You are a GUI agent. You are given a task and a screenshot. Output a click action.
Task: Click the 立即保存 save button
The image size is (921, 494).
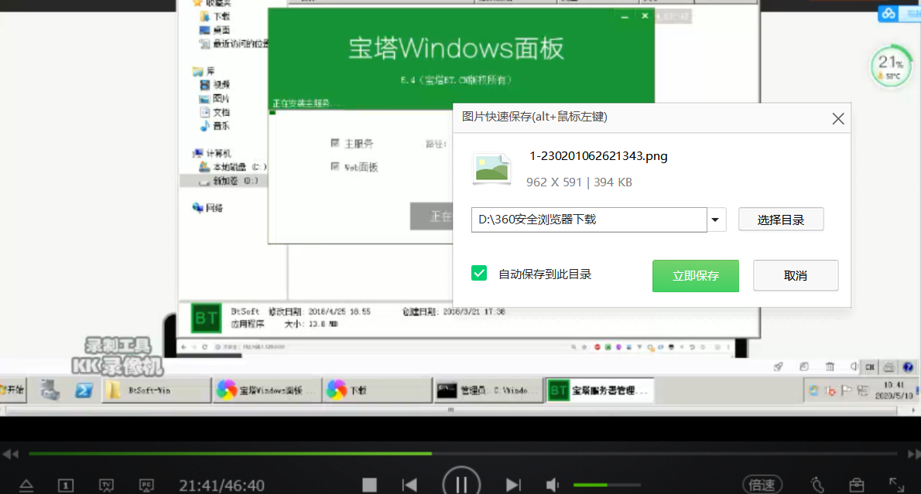pyautogui.click(x=696, y=276)
